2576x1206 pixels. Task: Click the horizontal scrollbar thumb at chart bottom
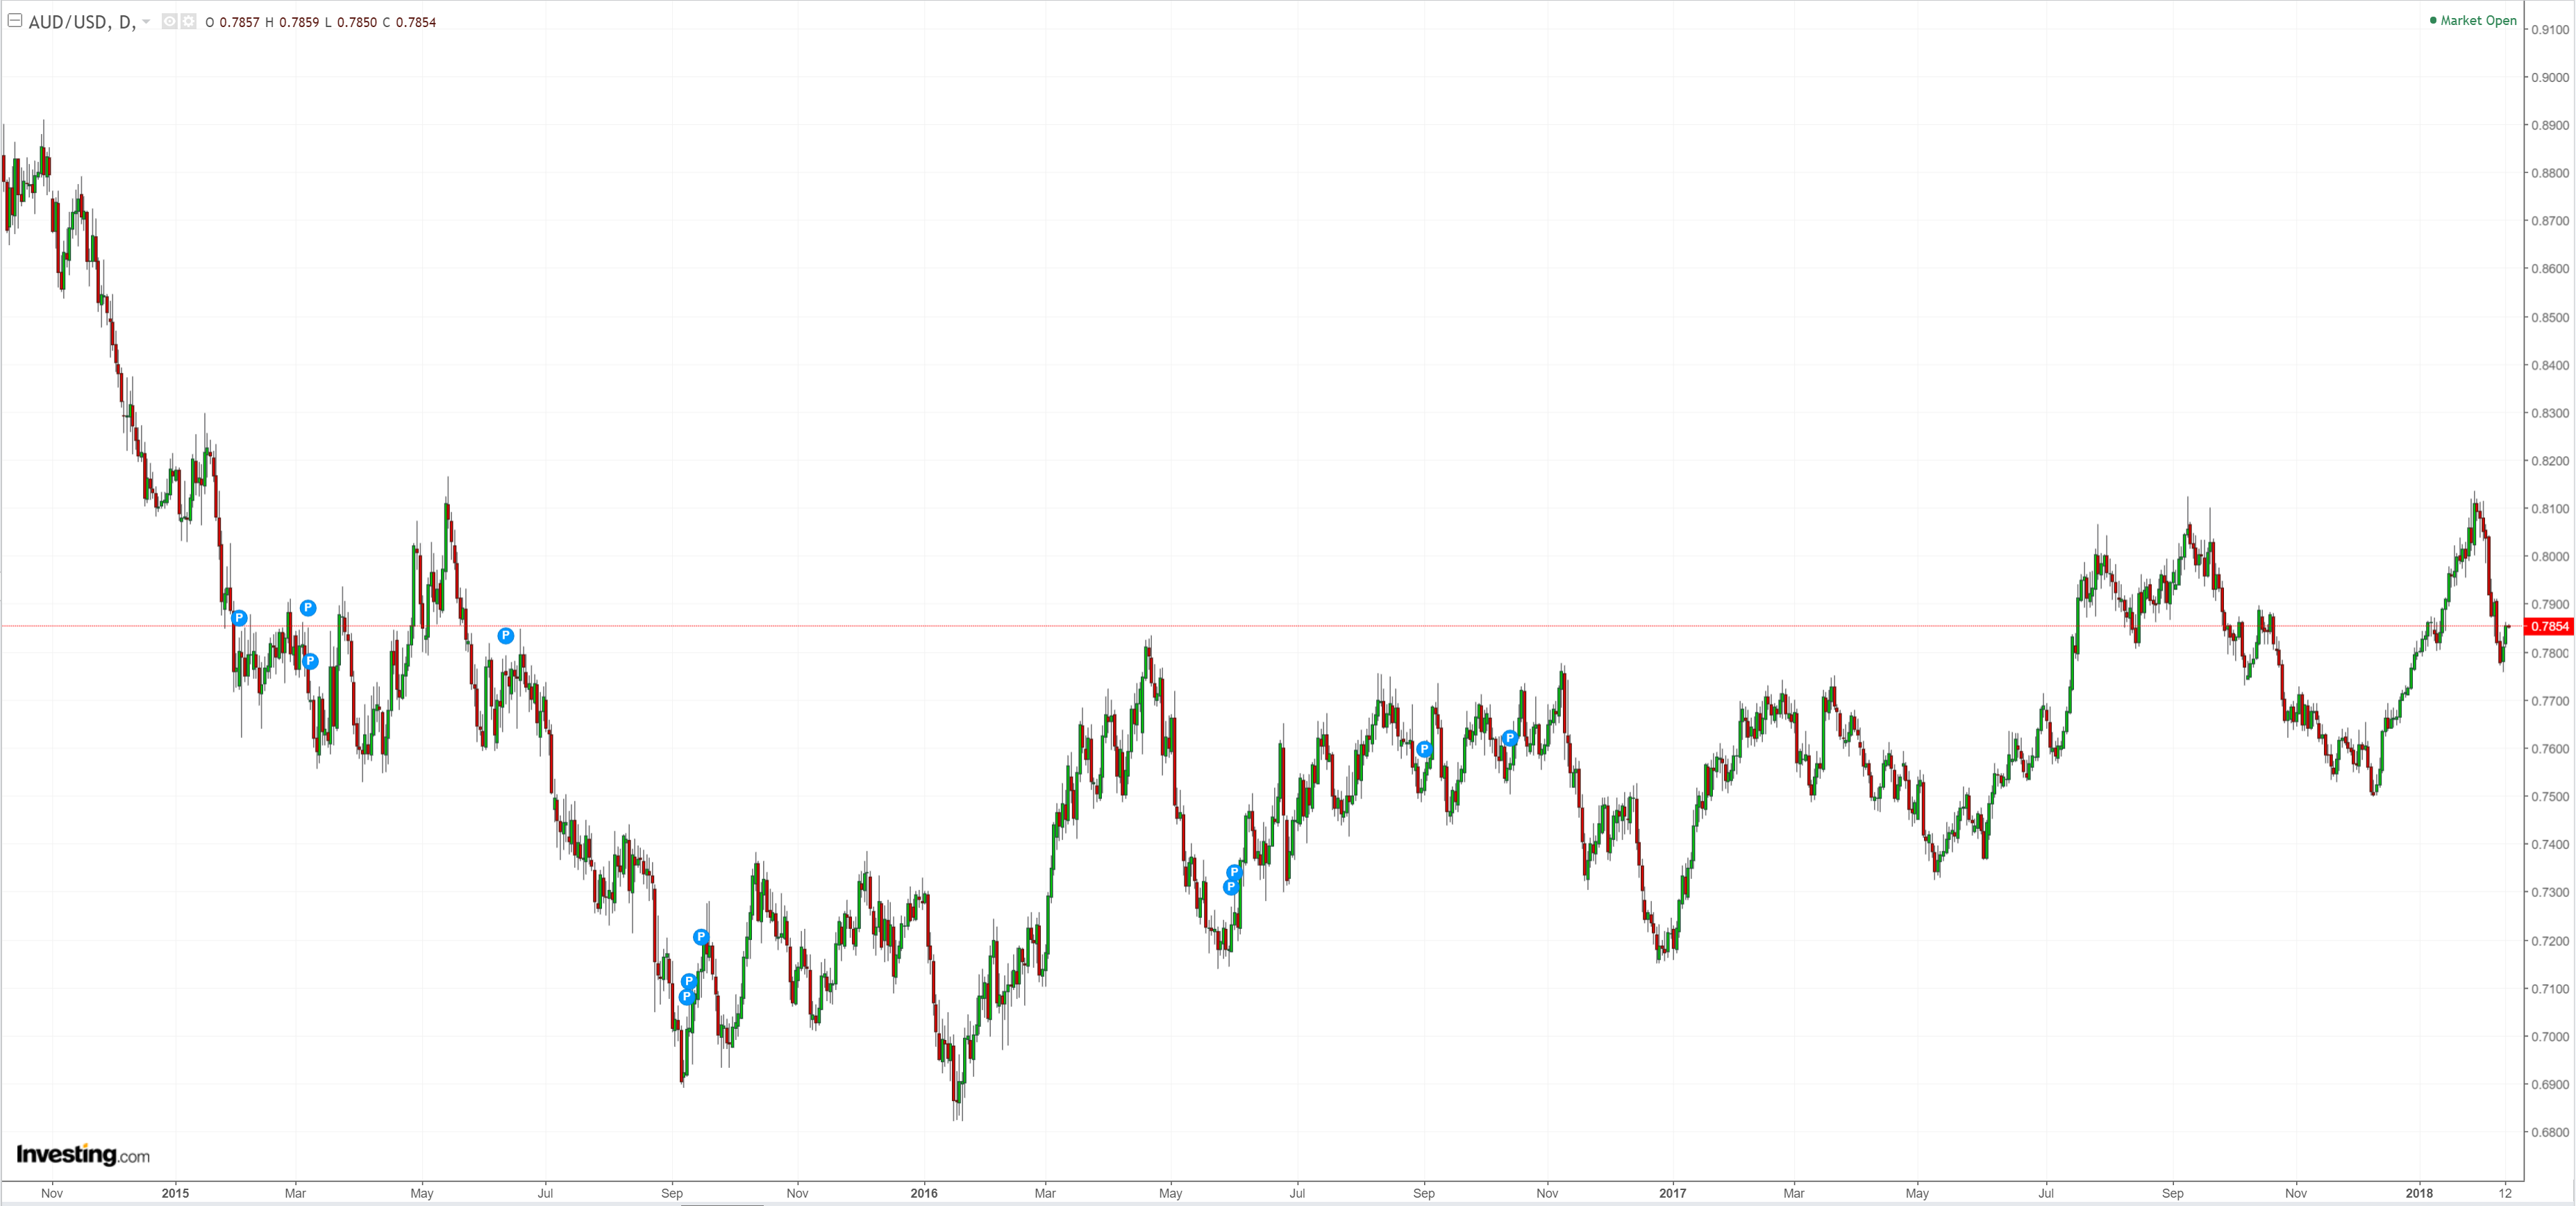[x=722, y=1204]
